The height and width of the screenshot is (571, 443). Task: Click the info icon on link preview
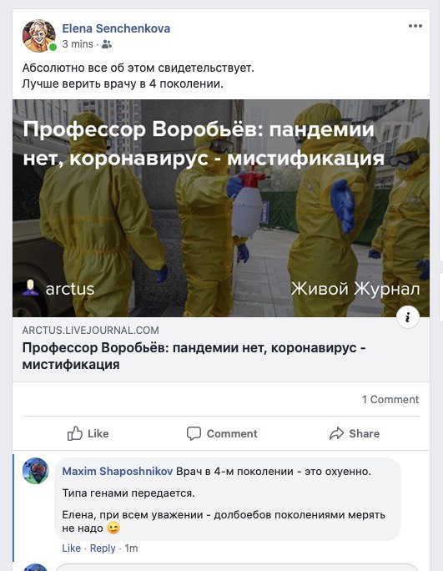[x=408, y=317]
